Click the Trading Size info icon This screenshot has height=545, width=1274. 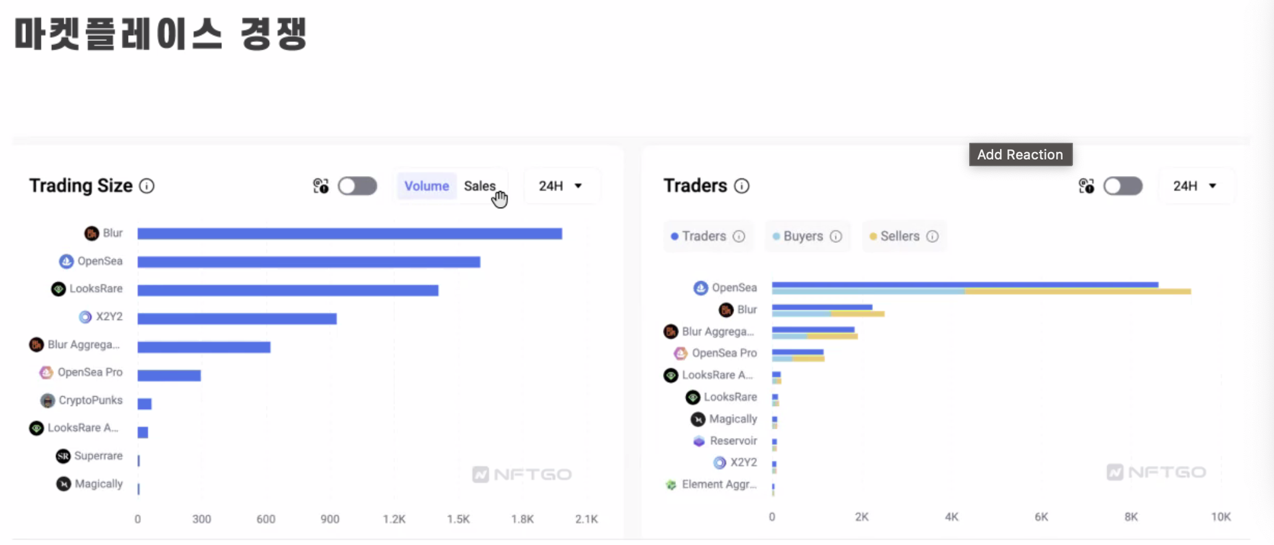[x=147, y=186]
